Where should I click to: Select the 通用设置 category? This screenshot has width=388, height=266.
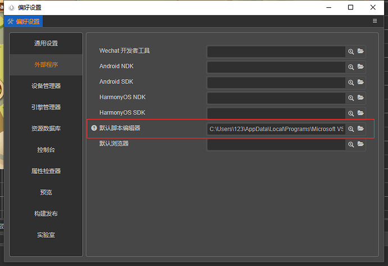[x=46, y=43]
